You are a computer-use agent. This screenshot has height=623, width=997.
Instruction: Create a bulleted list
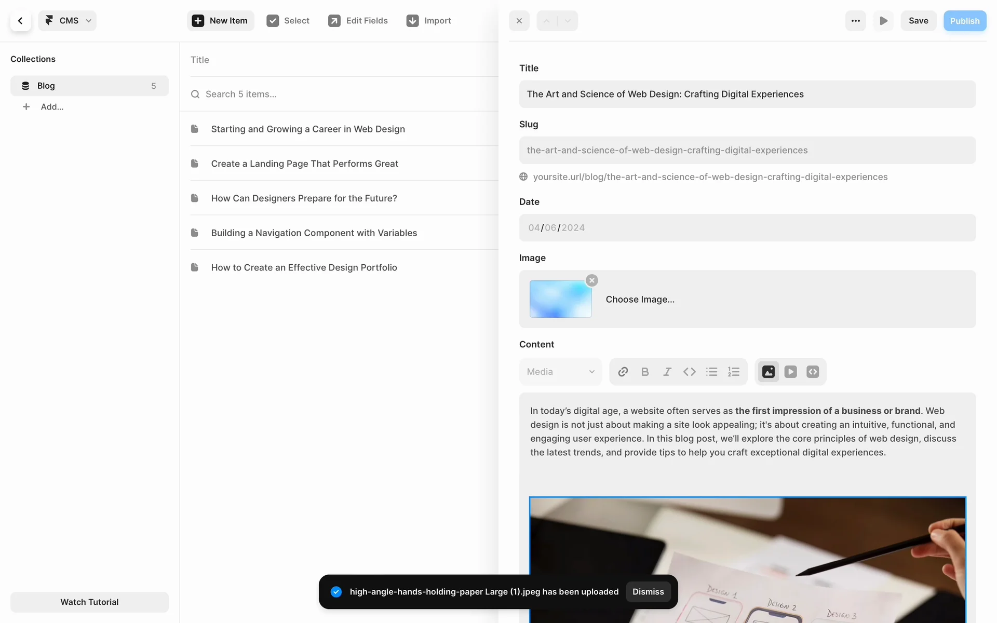tap(711, 372)
